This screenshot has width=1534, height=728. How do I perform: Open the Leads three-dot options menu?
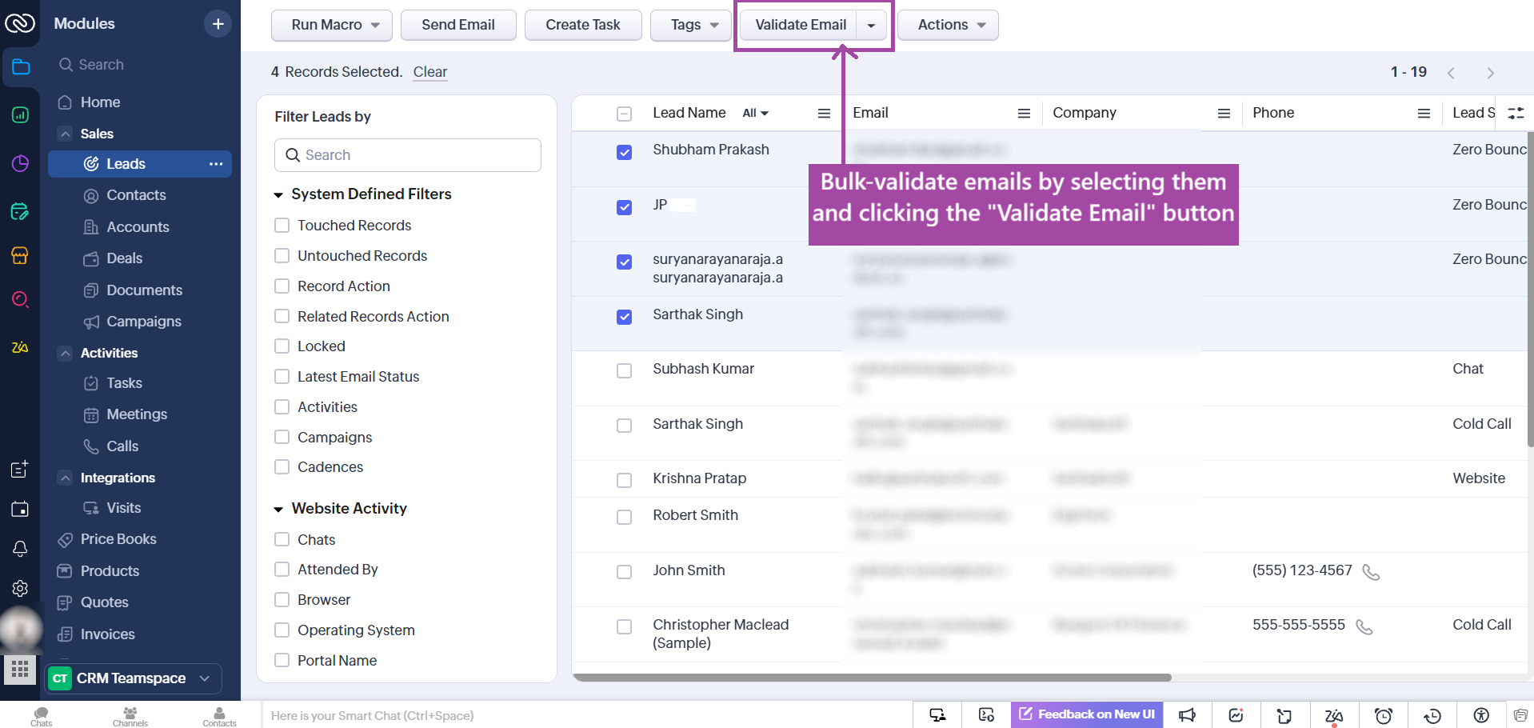(216, 164)
